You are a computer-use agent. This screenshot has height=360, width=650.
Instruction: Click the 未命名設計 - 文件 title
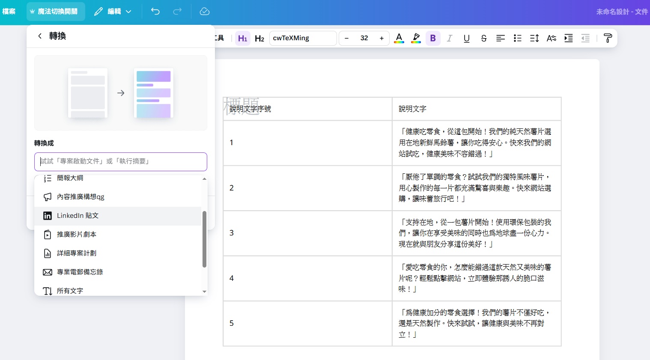coord(622,12)
